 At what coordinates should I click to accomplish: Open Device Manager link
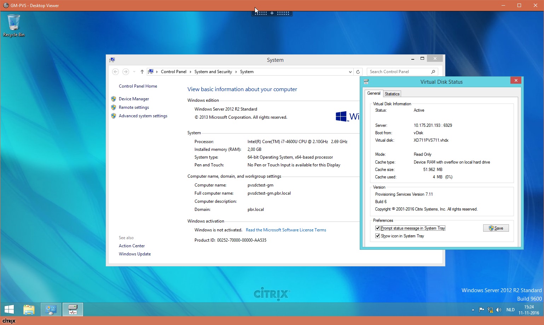click(x=134, y=99)
